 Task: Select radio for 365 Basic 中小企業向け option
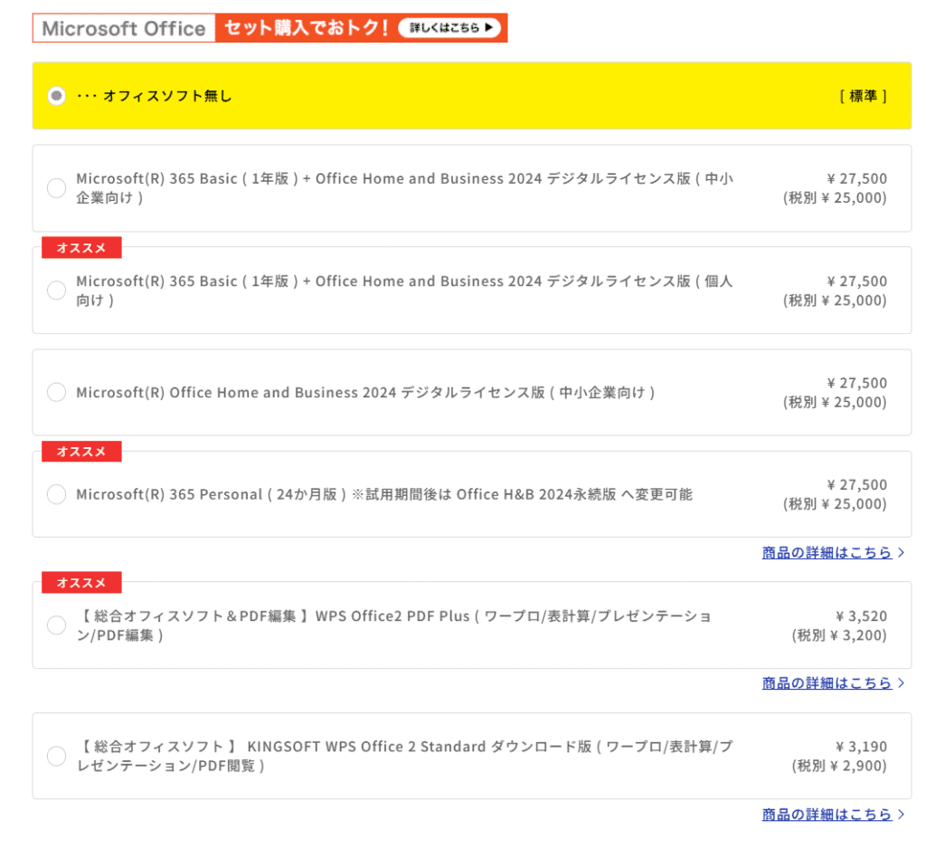click(57, 188)
